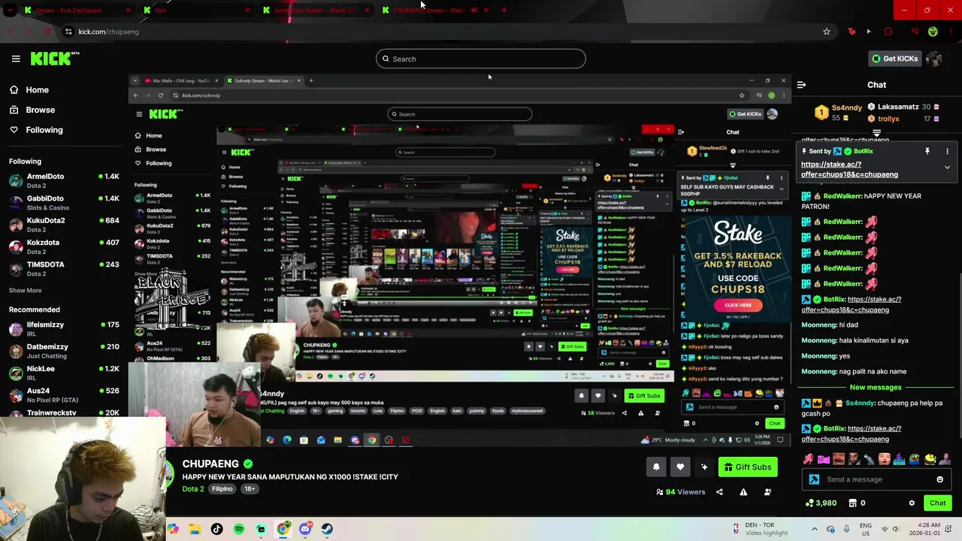The image size is (962, 541).
Task: Expand the pinned message chevron
Action: 947,167
